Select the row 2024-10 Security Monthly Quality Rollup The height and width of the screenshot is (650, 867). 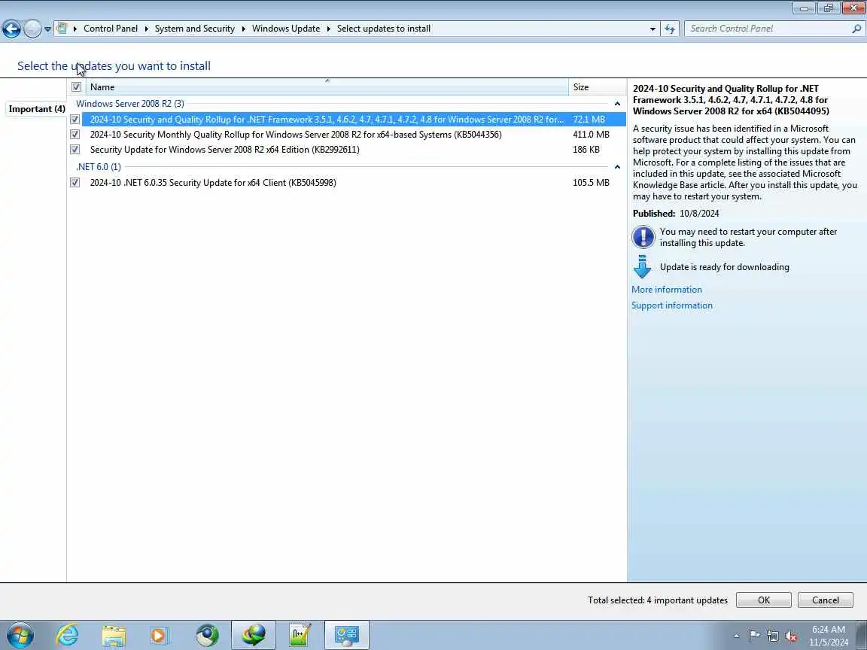click(x=354, y=135)
